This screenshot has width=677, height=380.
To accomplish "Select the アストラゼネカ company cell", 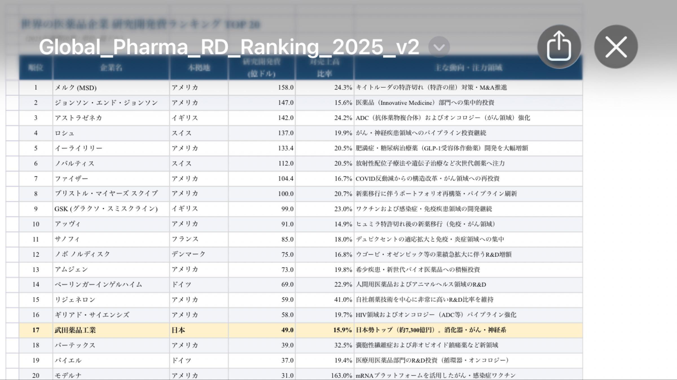I will [x=111, y=118].
